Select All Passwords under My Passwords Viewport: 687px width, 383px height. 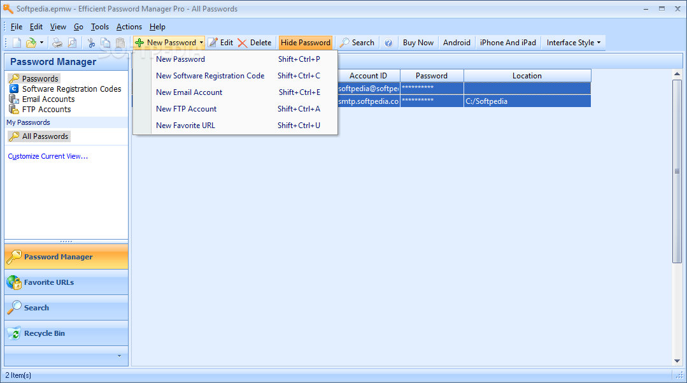[x=45, y=136]
